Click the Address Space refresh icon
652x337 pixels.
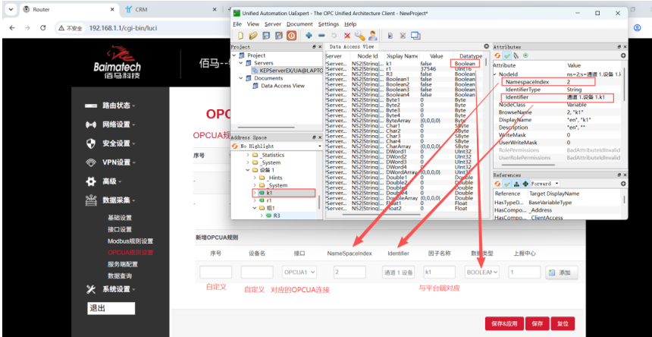tap(235, 146)
